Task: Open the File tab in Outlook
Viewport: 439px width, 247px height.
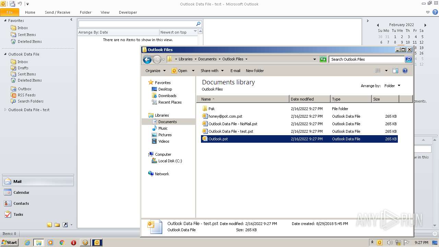Action: point(10,12)
